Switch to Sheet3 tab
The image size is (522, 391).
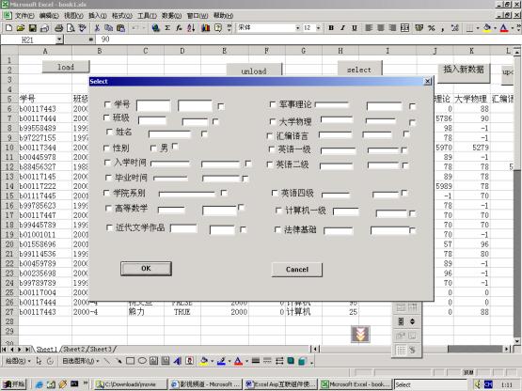click(101, 349)
